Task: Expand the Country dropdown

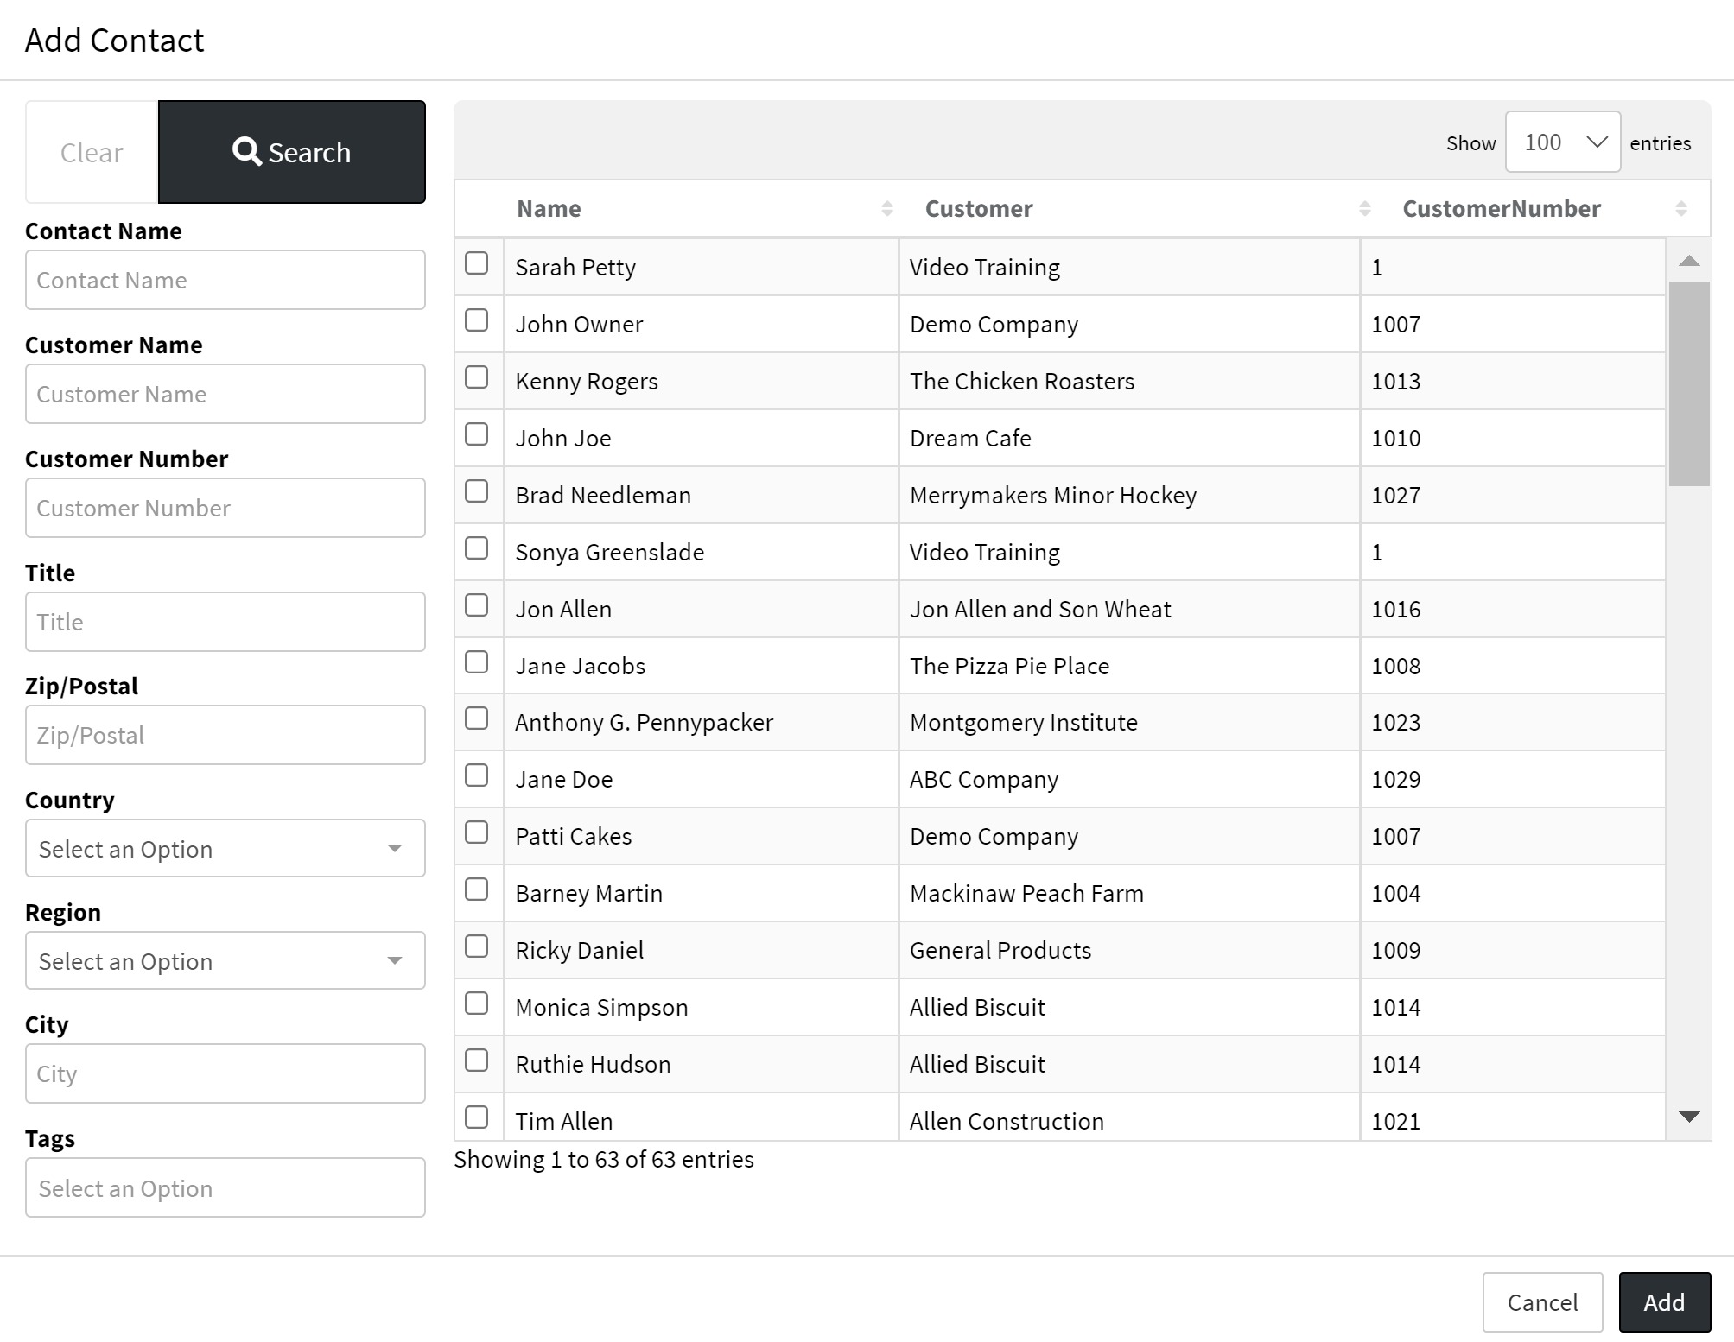Action: click(225, 849)
